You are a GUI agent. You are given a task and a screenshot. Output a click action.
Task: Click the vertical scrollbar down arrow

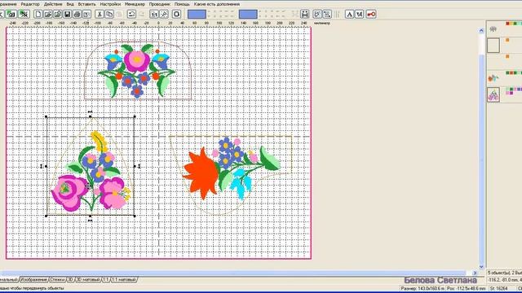coord(481,267)
